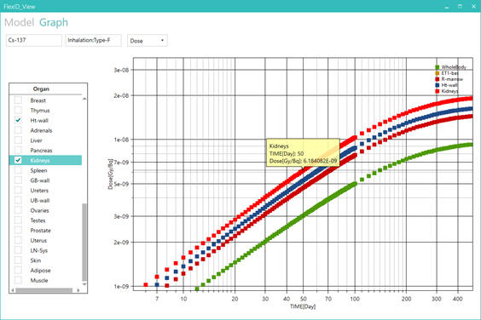Screen dimensions: 481x320
Task: Open the Dose dropdown menu
Action: tap(148, 41)
